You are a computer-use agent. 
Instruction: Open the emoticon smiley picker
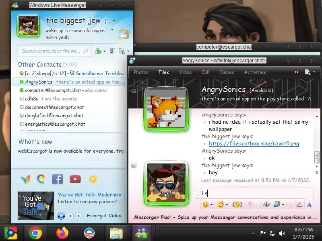click(x=205, y=204)
